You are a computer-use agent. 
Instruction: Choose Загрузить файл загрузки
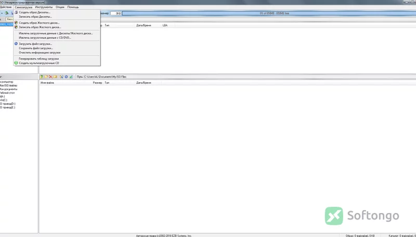pos(57,44)
